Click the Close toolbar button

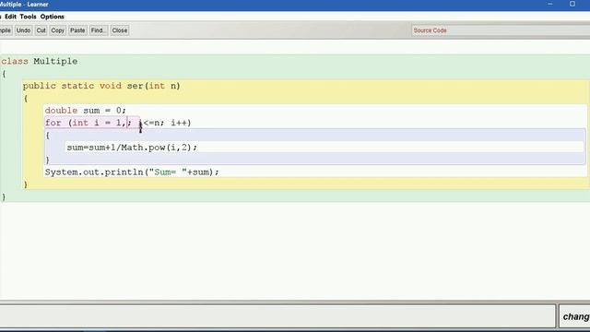(x=120, y=30)
